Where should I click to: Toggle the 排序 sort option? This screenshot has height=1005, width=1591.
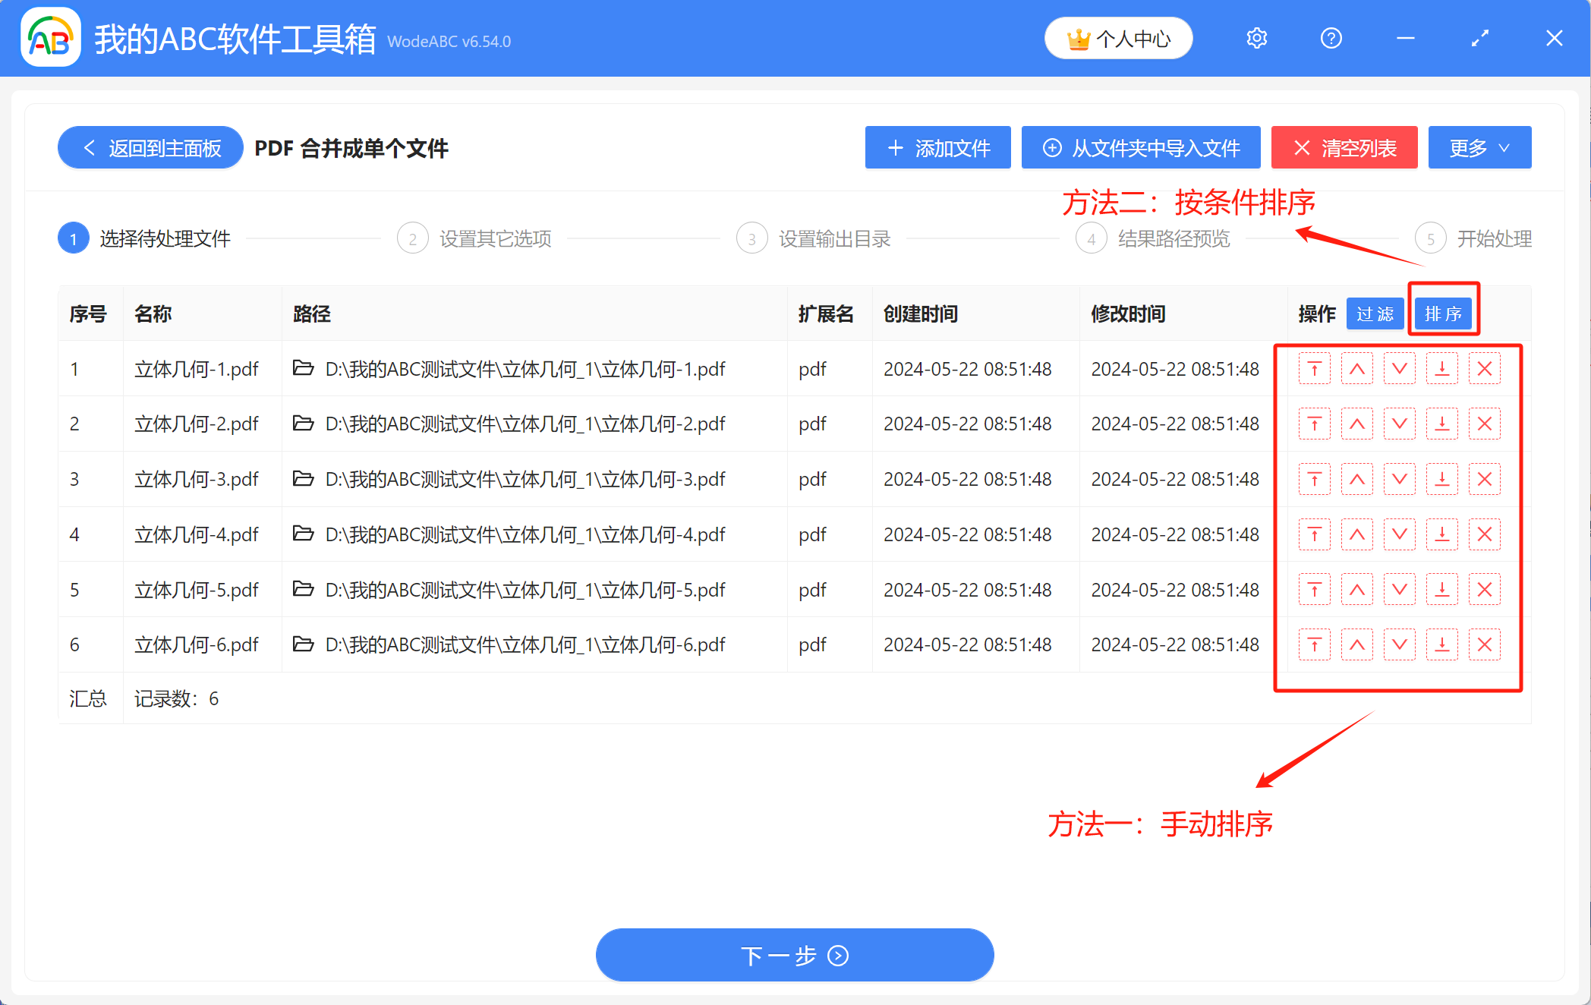pos(1444,313)
